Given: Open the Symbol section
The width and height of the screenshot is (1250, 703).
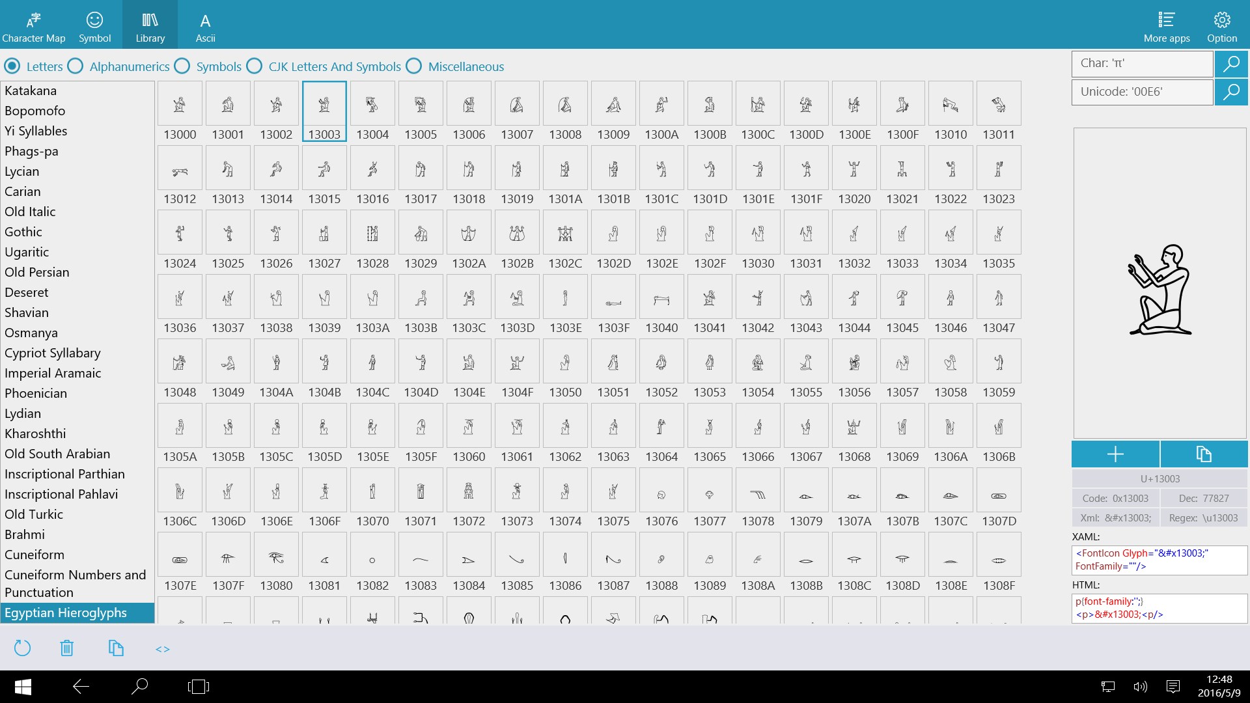Looking at the screenshot, I should click(x=94, y=26).
